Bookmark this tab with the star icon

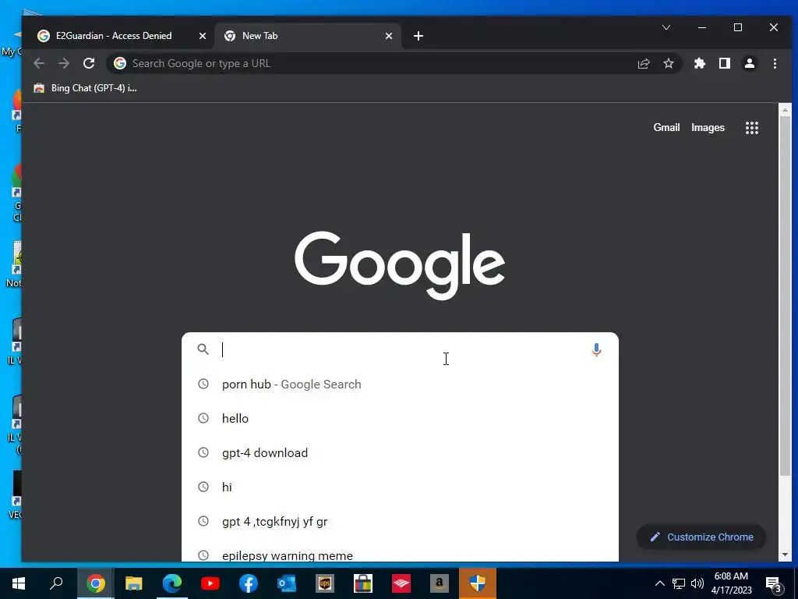[x=668, y=63]
